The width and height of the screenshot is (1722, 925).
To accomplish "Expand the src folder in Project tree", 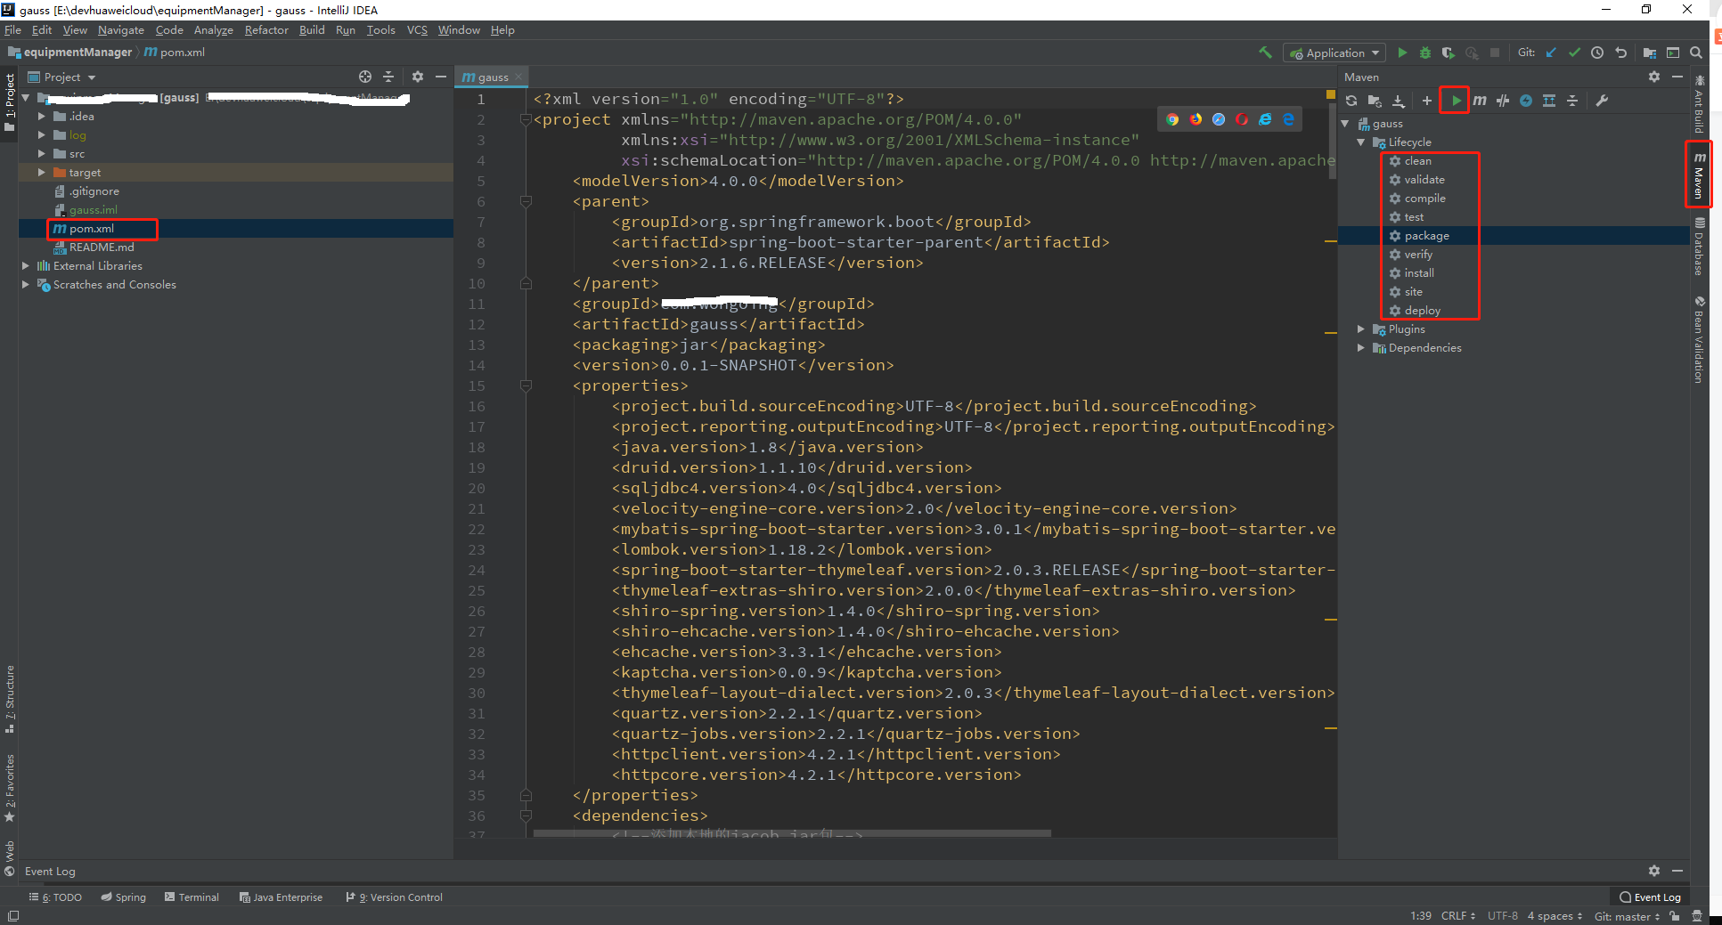I will 41,154.
